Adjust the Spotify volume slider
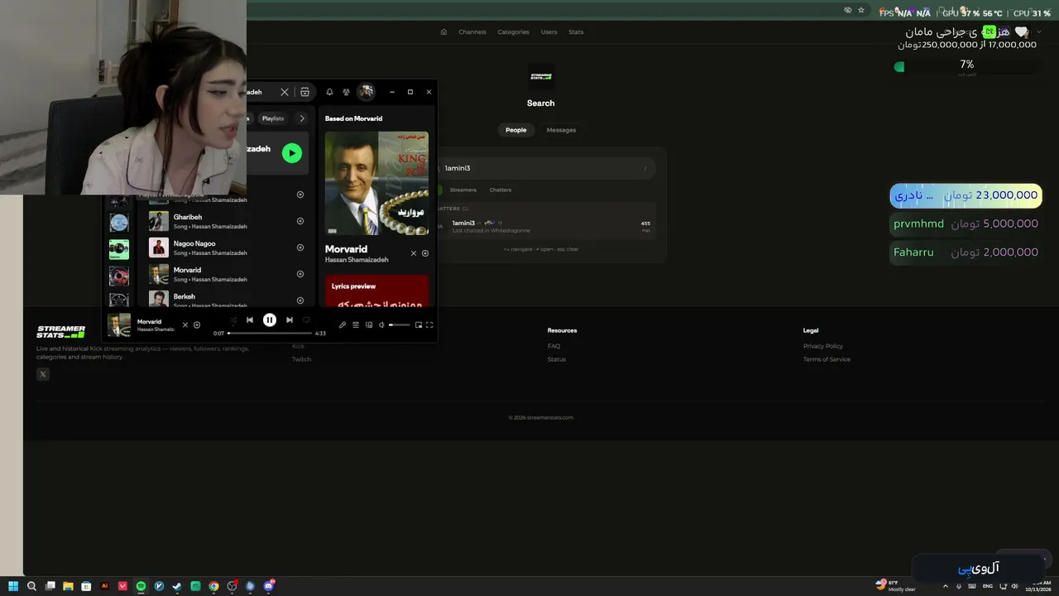 coord(399,324)
